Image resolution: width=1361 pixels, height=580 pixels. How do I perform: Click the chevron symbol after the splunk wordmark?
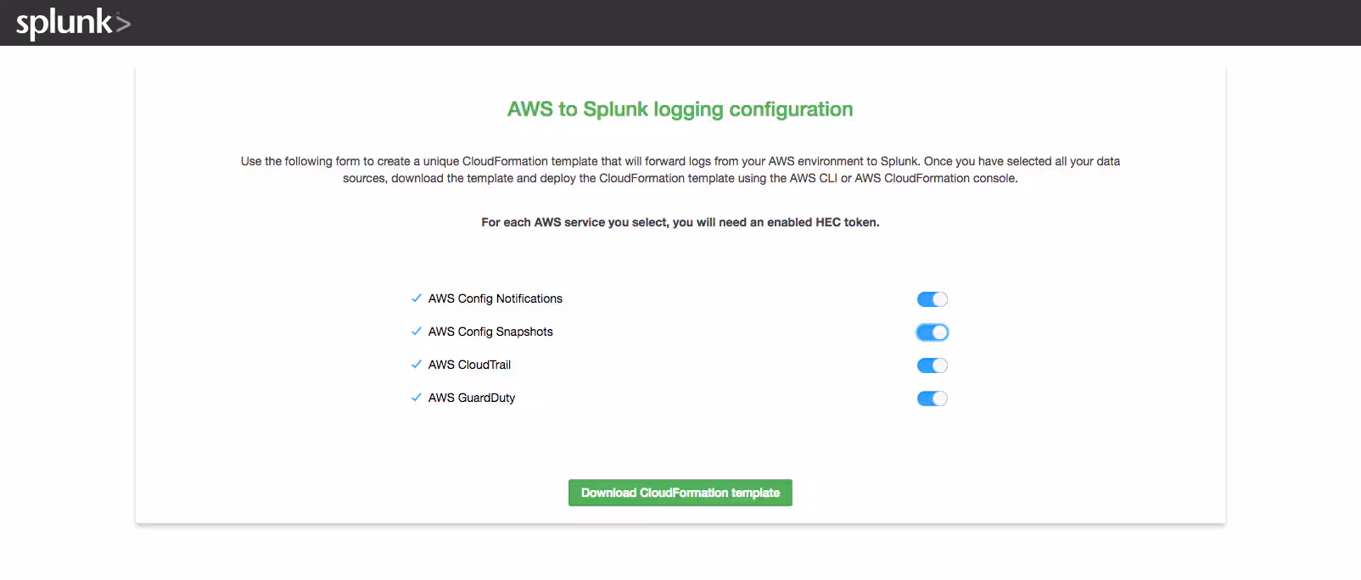click(124, 24)
